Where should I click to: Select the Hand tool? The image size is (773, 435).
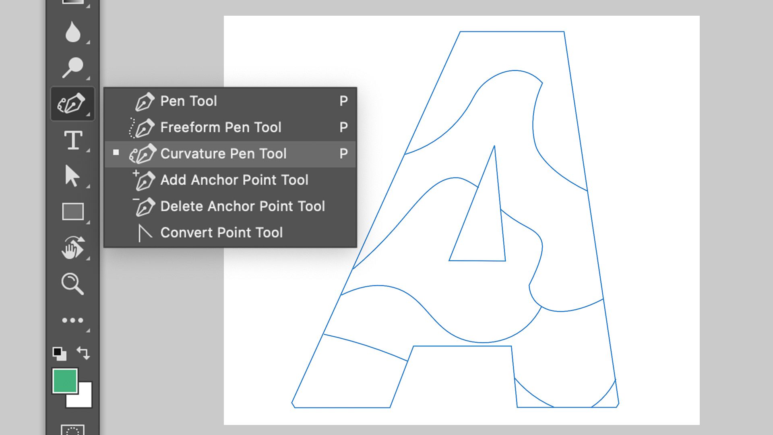point(72,248)
